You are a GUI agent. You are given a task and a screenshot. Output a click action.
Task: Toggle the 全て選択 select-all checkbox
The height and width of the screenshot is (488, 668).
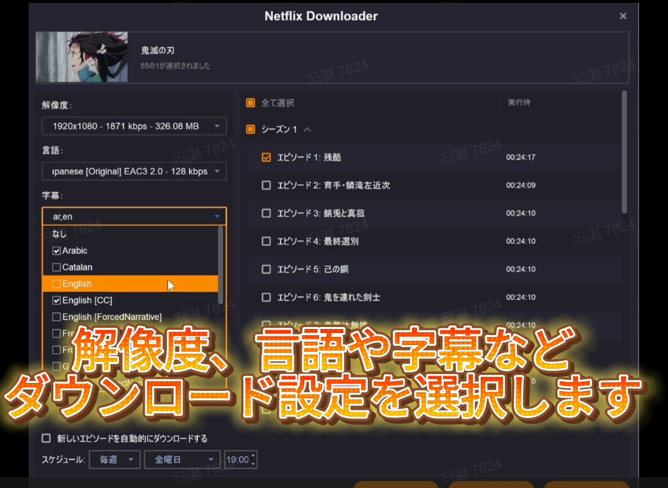pyautogui.click(x=250, y=103)
